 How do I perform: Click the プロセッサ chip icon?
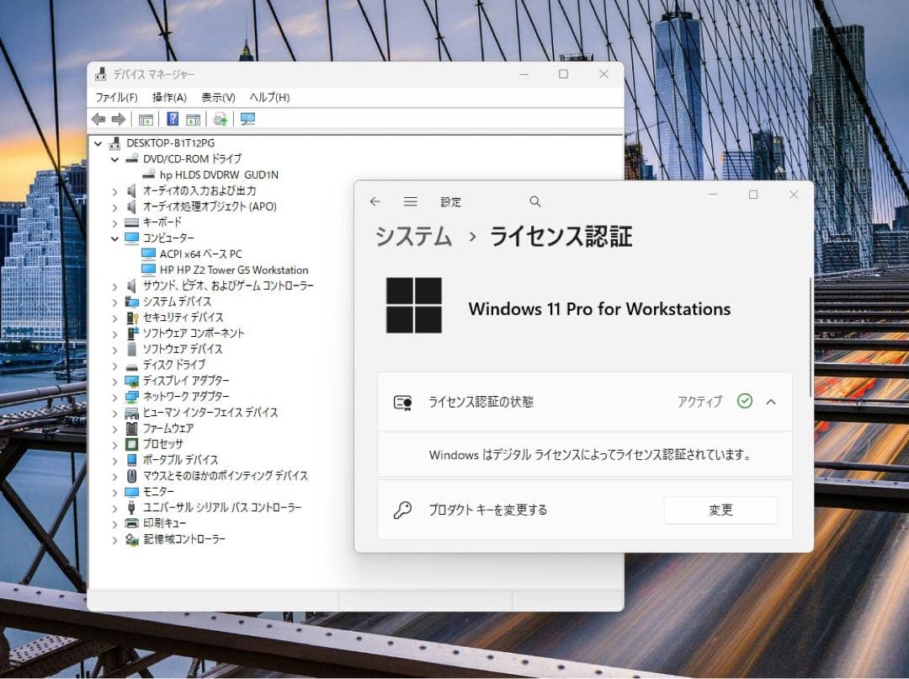pyautogui.click(x=132, y=445)
